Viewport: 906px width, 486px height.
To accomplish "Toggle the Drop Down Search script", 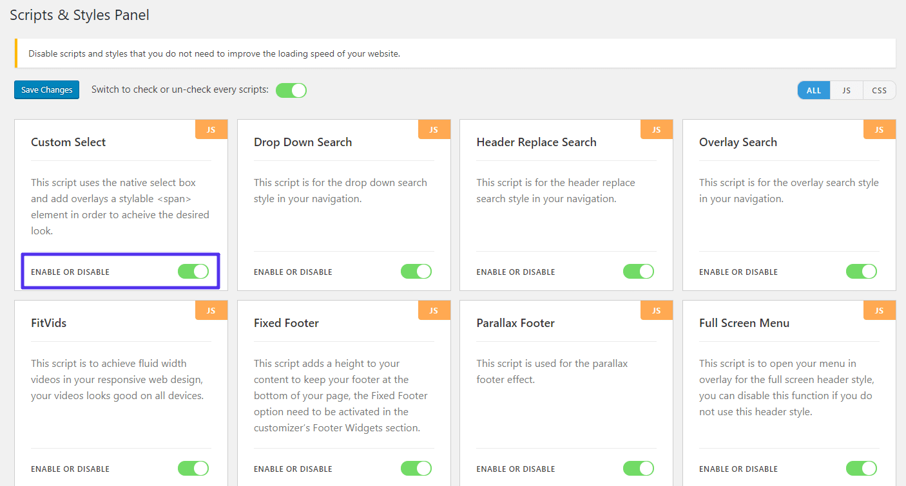I will pos(416,271).
